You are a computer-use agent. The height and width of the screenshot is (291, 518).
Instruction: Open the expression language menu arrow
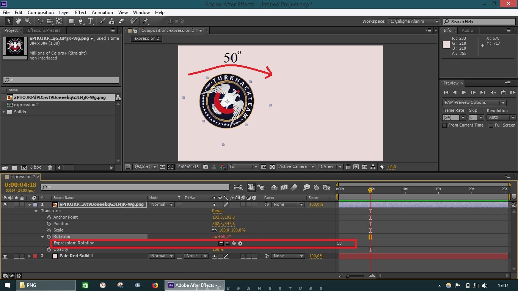coord(240,243)
